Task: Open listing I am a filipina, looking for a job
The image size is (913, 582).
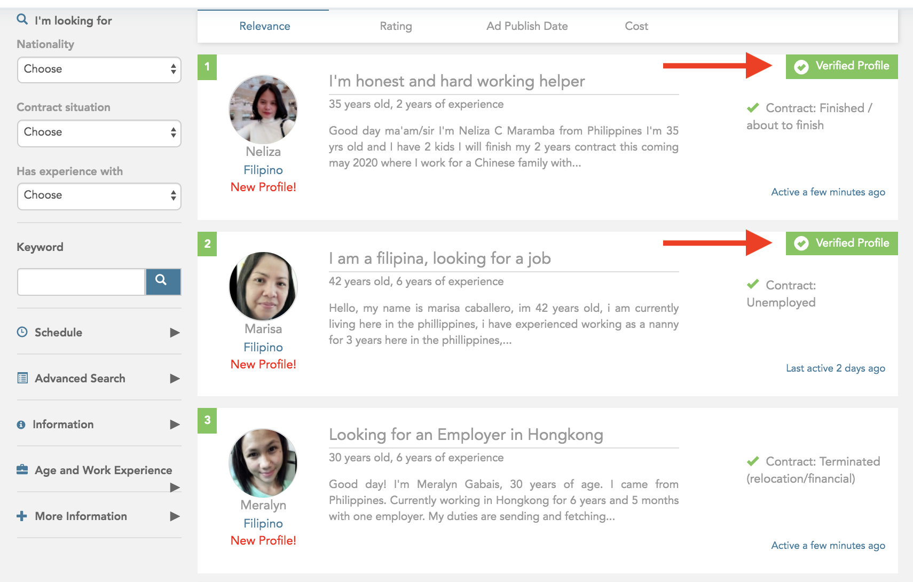Action: pyautogui.click(x=440, y=258)
